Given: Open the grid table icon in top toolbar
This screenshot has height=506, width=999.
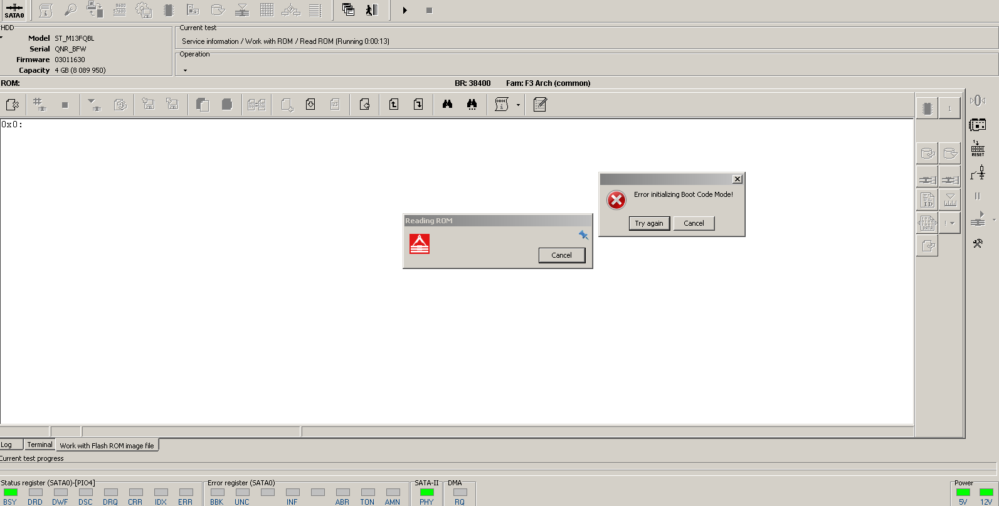Looking at the screenshot, I should point(267,10).
